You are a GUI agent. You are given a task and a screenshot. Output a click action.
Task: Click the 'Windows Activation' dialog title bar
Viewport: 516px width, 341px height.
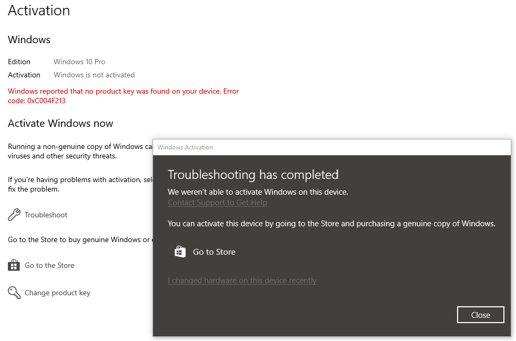pos(332,147)
